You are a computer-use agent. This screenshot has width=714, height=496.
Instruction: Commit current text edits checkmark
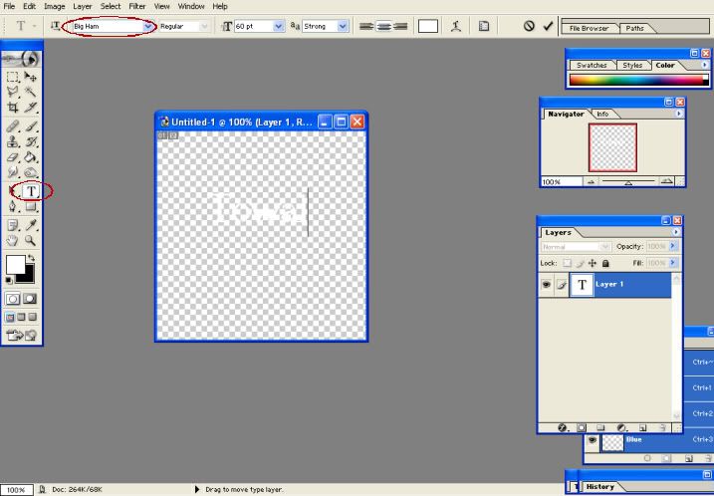548,26
